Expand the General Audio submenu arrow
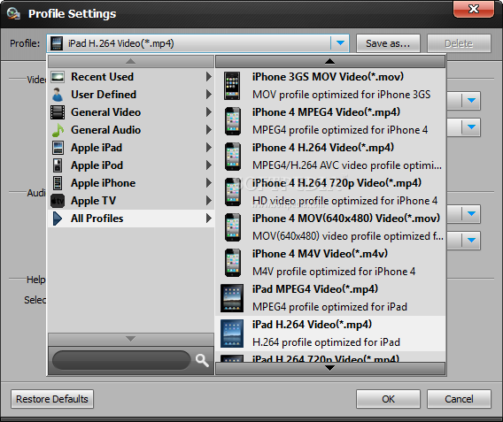 tap(209, 130)
